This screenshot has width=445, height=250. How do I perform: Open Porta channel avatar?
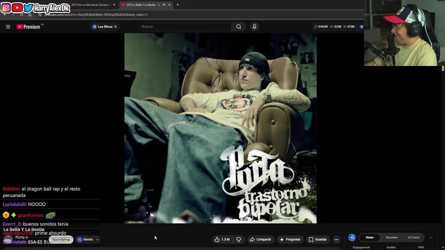pyautogui.click(x=8, y=240)
